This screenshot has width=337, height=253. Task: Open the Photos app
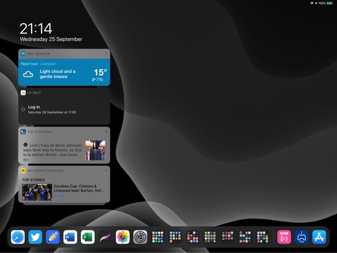(x=122, y=237)
